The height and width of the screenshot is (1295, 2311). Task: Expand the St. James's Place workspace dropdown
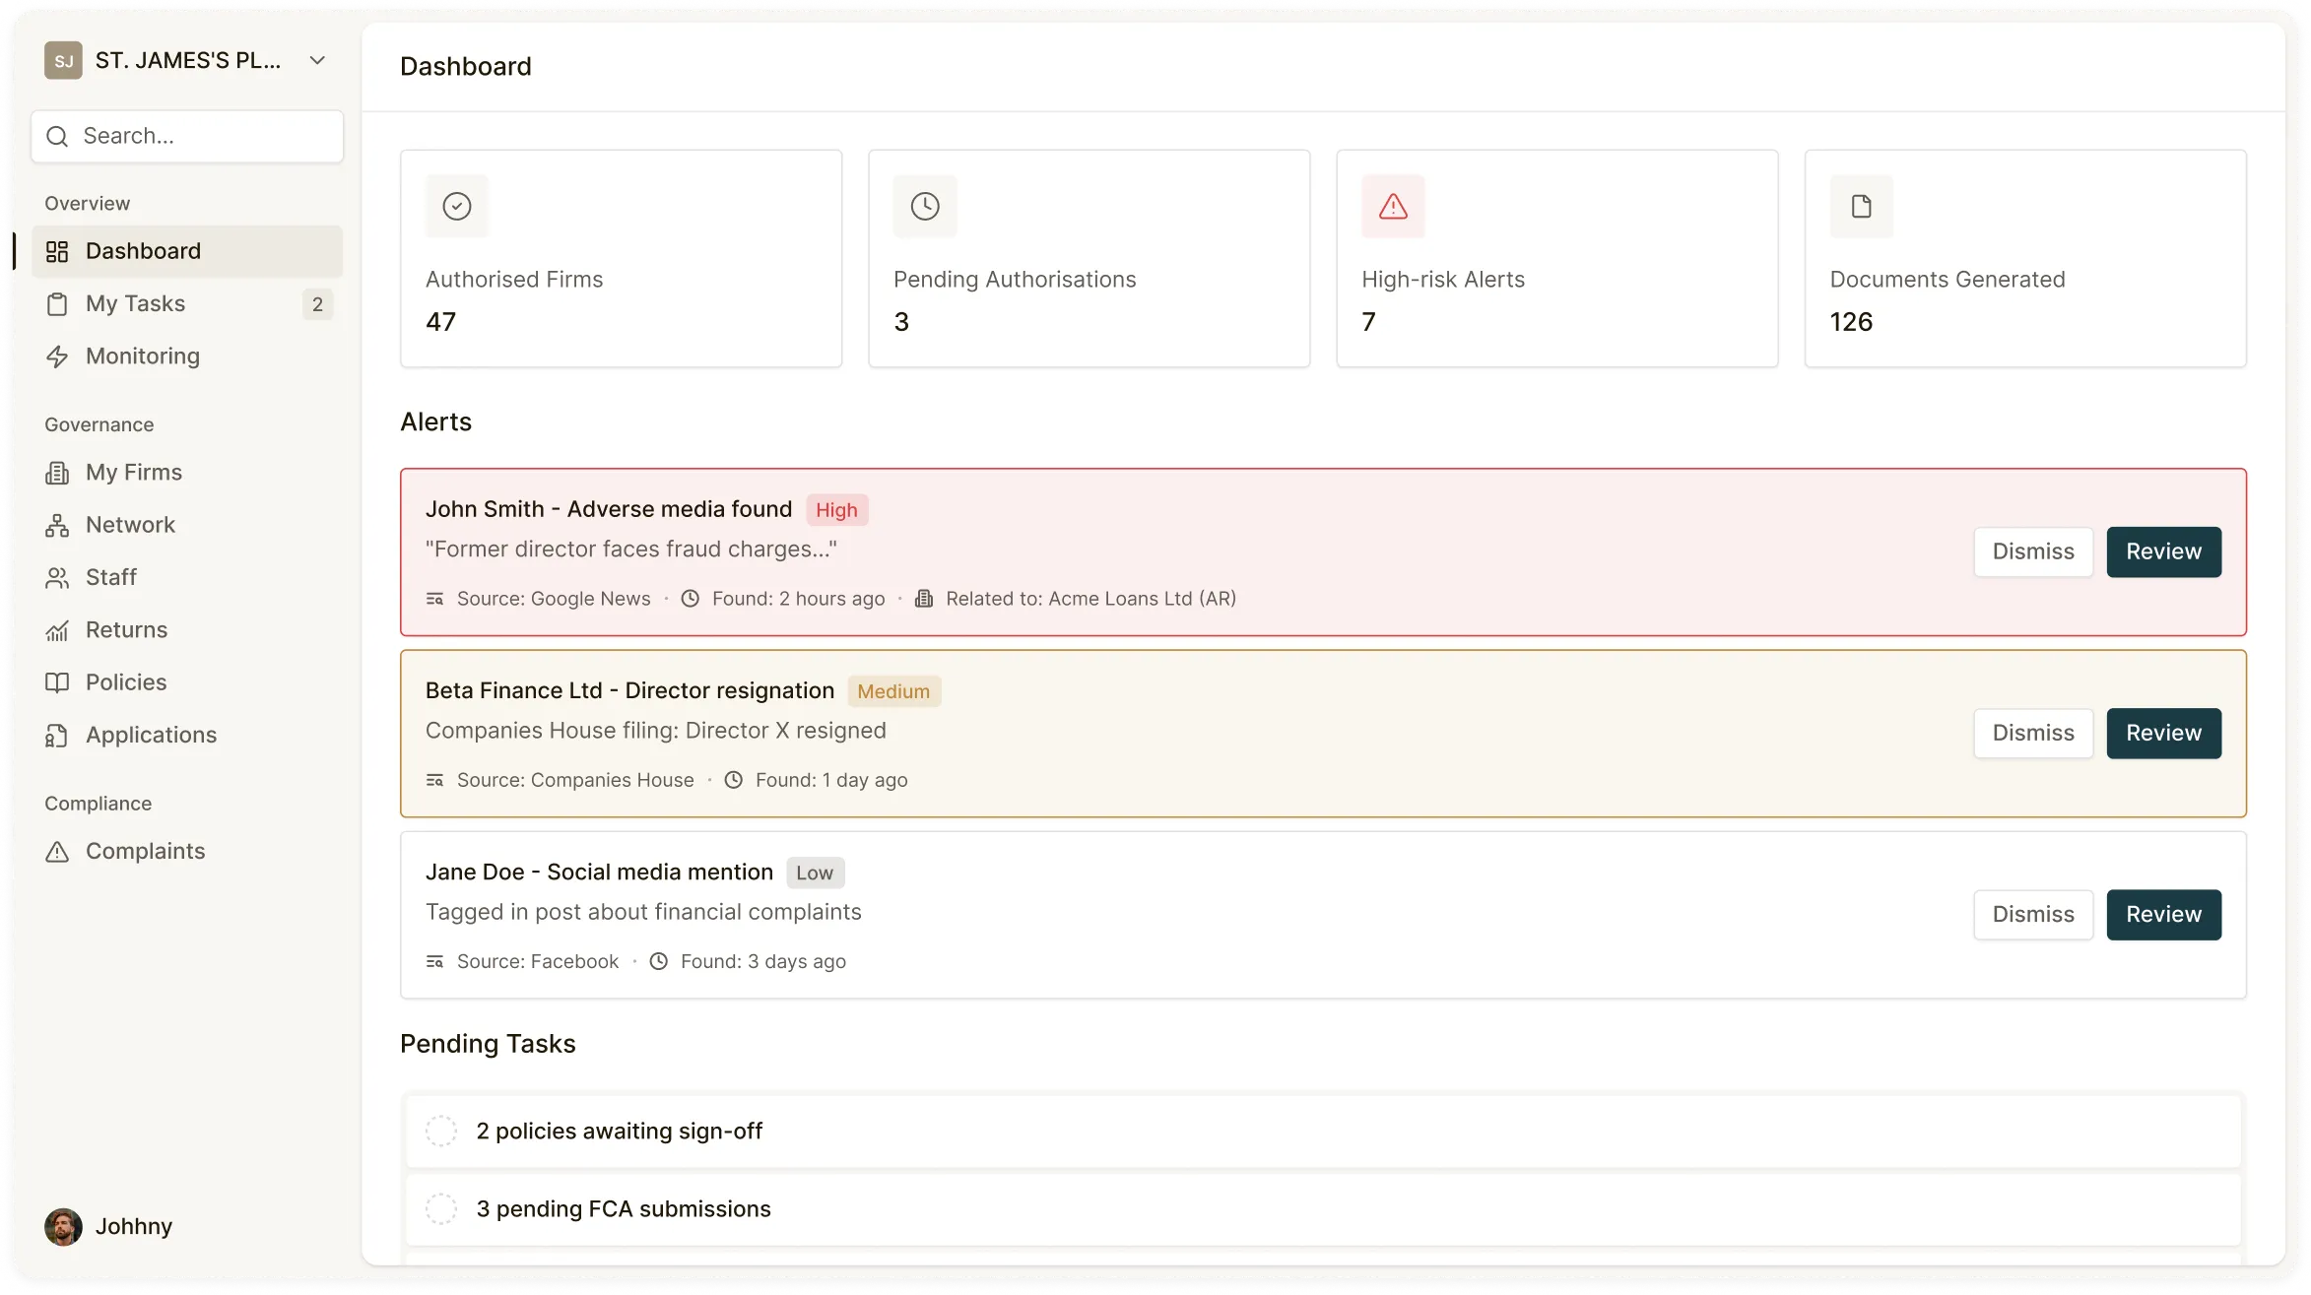pos(317,60)
